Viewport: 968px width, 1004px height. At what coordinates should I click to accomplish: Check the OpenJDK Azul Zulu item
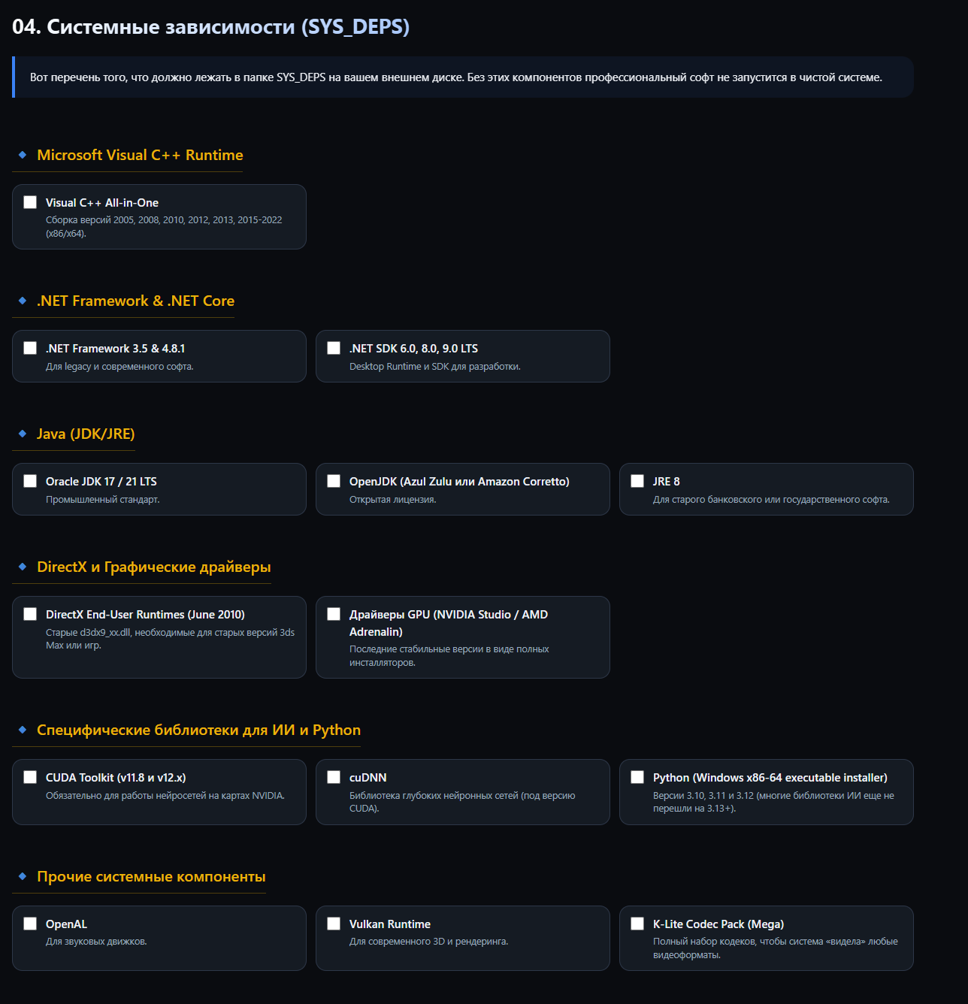click(x=334, y=481)
